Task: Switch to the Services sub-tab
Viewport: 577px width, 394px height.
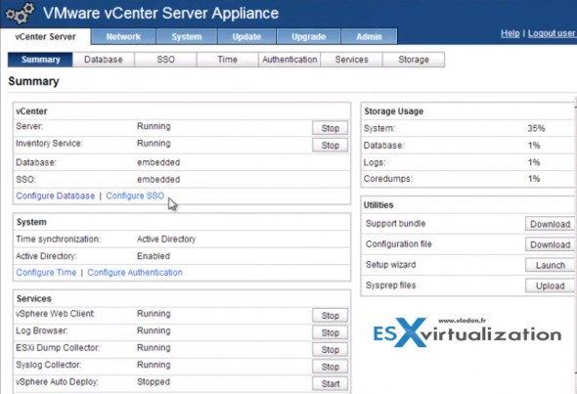Action: click(x=351, y=60)
